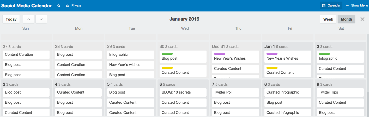Open Curated Content card on Dec 31
Screen dimensions: 369x117
pyautogui.click(x=235, y=69)
